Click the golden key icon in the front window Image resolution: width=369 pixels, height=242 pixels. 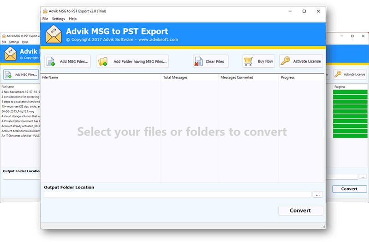click(285, 61)
